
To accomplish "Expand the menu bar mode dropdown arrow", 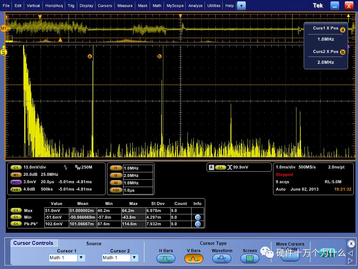I will click(x=241, y=6).
